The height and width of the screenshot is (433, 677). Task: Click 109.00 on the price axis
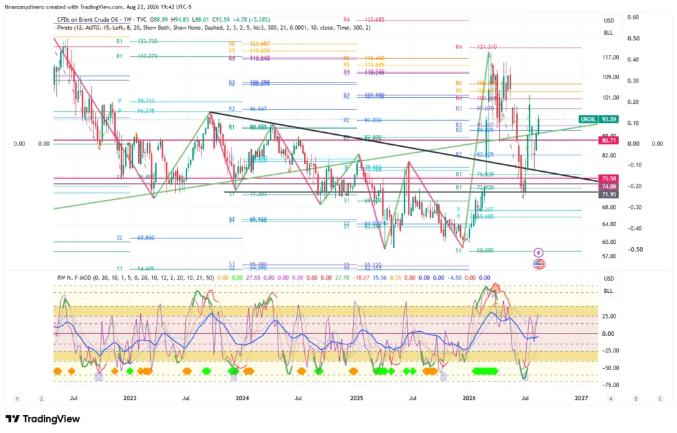(x=611, y=77)
